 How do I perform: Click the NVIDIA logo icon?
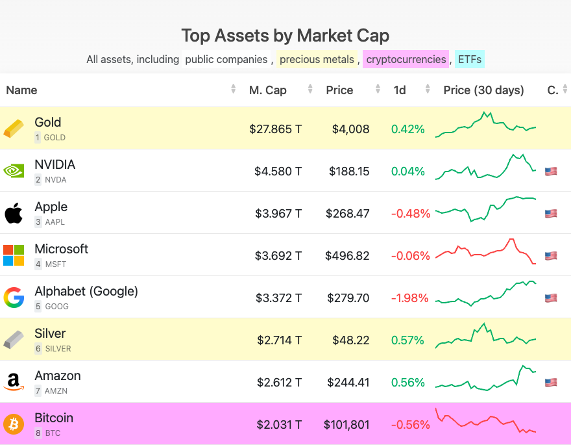14,171
